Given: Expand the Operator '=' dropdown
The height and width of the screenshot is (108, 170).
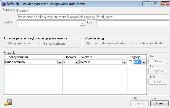Looking at the screenshot, I should click(x=76, y=62).
